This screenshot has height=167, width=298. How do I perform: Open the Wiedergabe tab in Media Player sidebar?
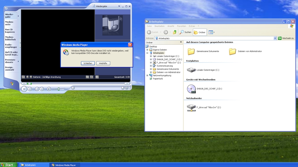(x=11, y=16)
